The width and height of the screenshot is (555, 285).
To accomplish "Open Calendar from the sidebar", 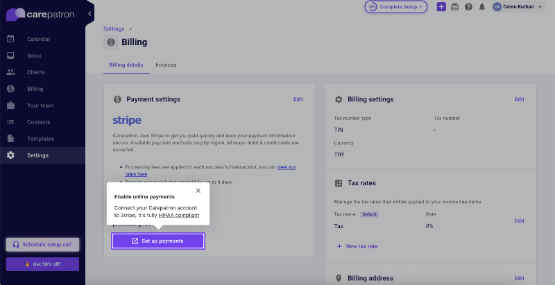I will [42, 39].
